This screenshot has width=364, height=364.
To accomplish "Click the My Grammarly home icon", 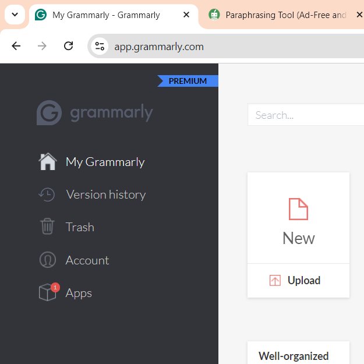I will click(x=48, y=162).
